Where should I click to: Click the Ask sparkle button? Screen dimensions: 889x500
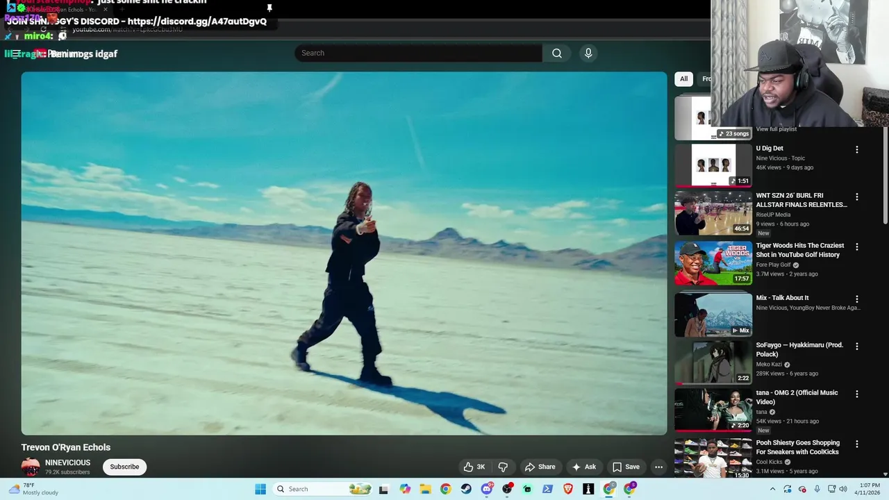(x=583, y=467)
